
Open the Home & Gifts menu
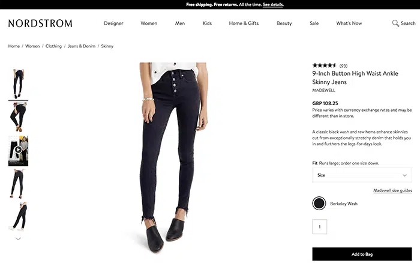[x=244, y=23]
